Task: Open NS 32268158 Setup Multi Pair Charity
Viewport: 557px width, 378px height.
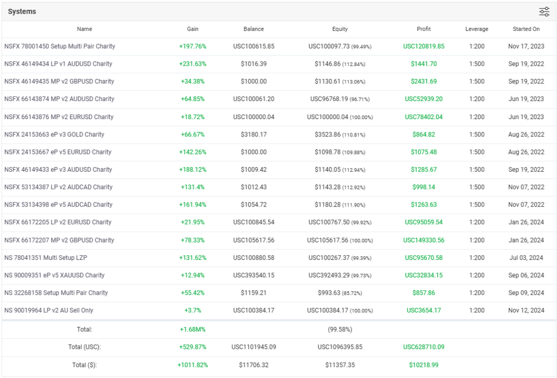Action: 56,293
